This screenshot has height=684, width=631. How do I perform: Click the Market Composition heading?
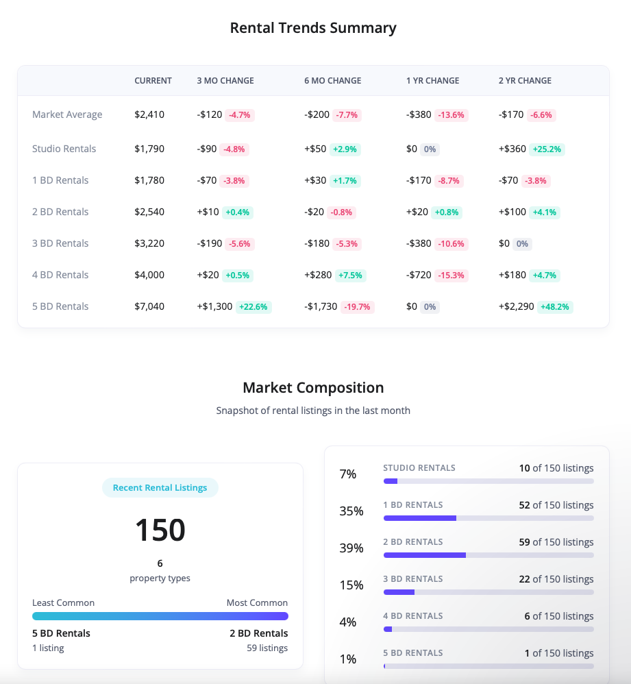coord(313,388)
